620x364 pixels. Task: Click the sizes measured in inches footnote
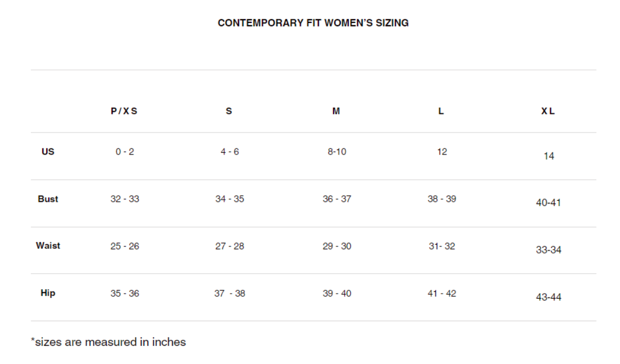click(108, 342)
